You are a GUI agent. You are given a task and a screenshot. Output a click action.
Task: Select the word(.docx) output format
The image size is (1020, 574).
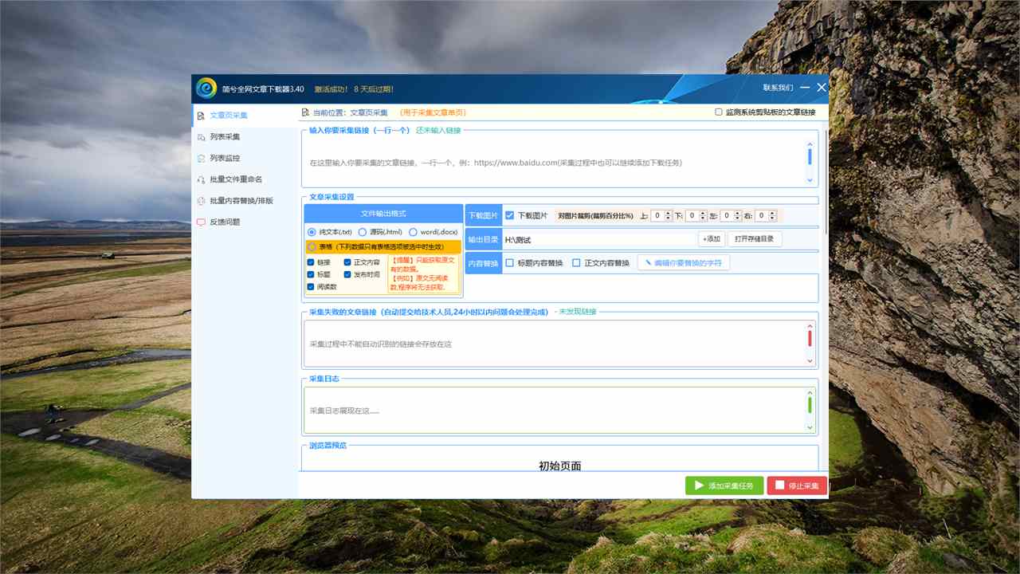pos(413,232)
